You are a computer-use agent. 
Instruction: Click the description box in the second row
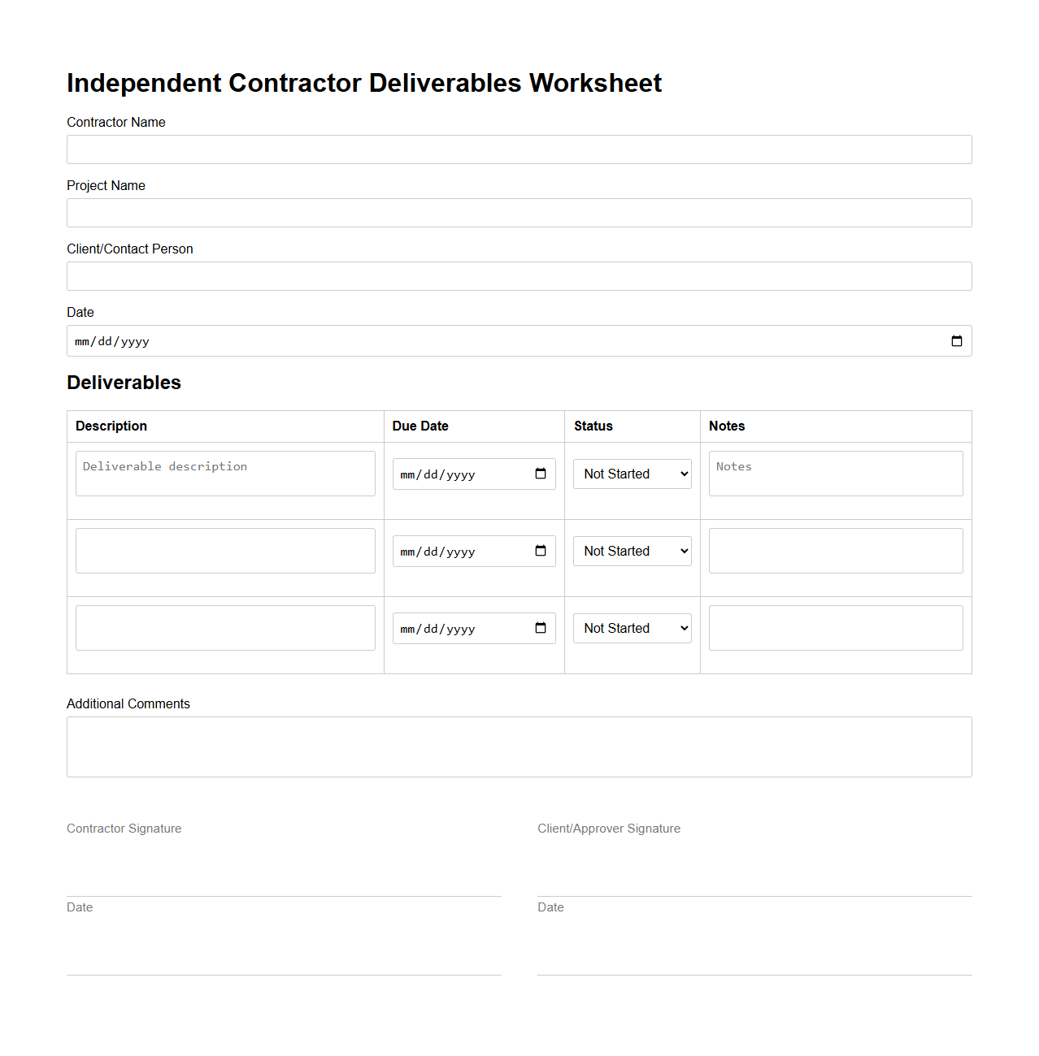pyautogui.click(x=225, y=551)
